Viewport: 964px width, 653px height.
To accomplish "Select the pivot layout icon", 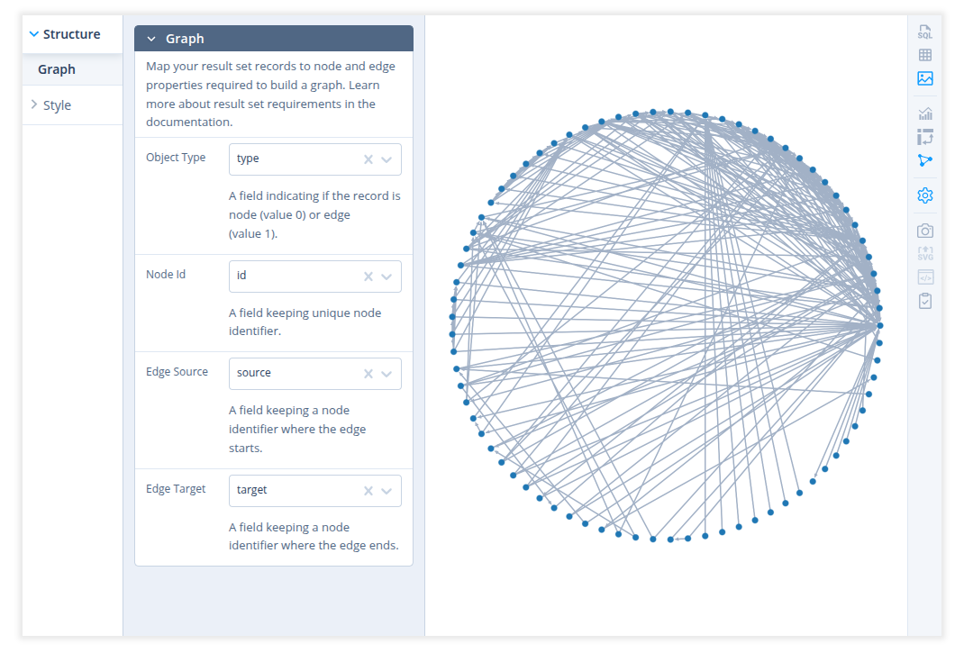I will coord(924,137).
